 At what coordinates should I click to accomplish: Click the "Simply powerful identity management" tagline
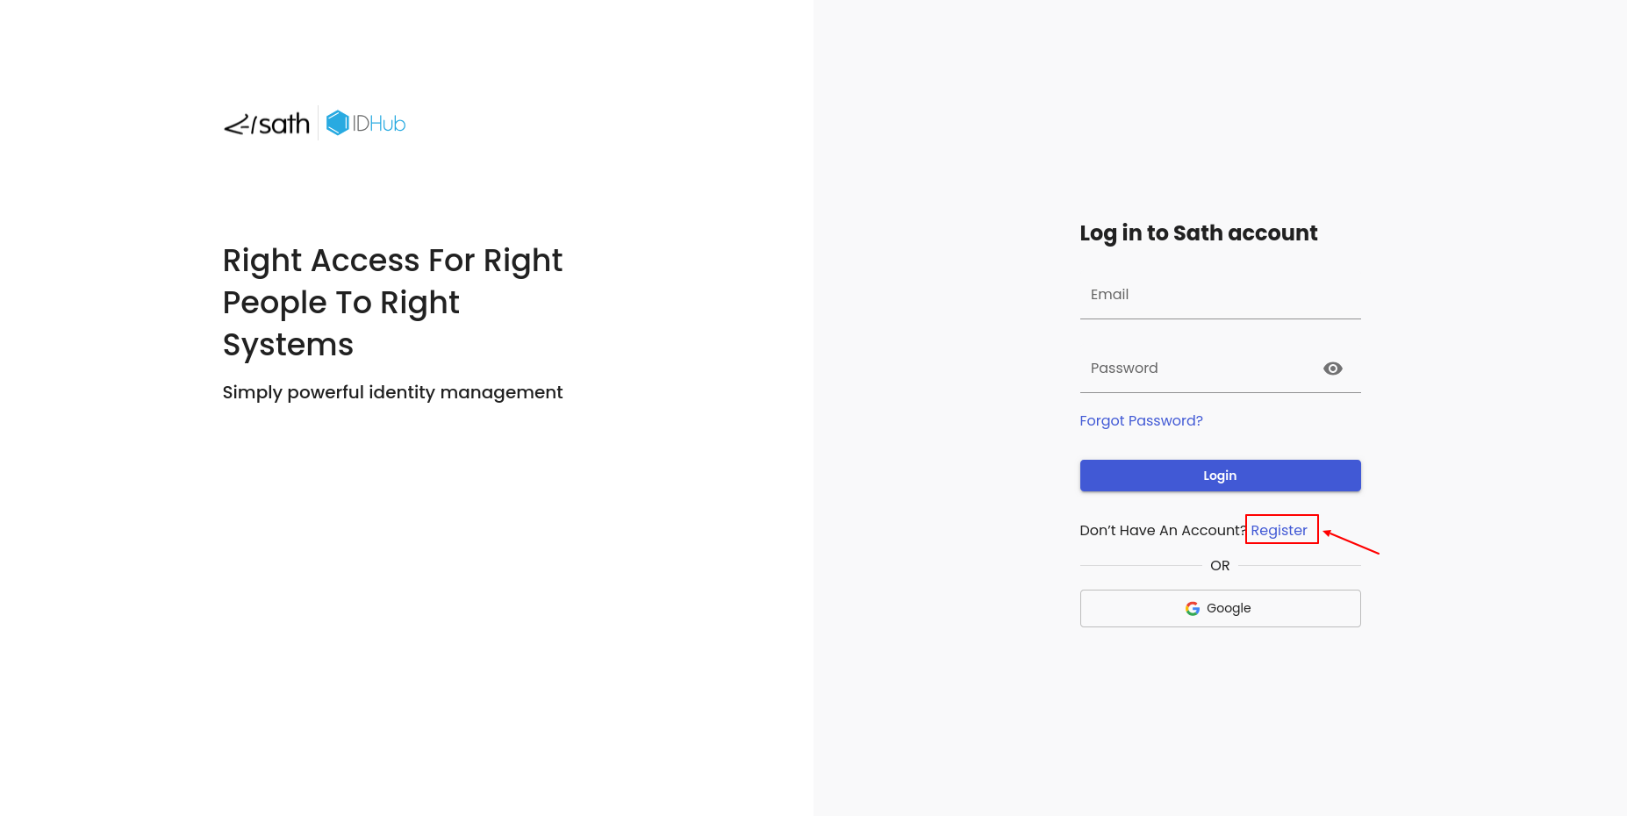pos(392,392)
